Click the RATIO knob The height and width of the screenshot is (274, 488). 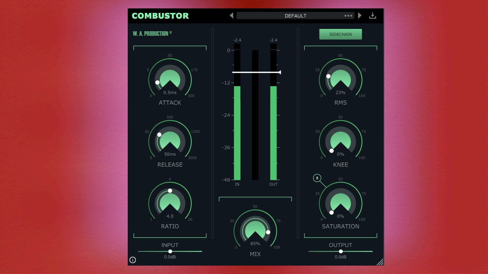pos(170,202)
